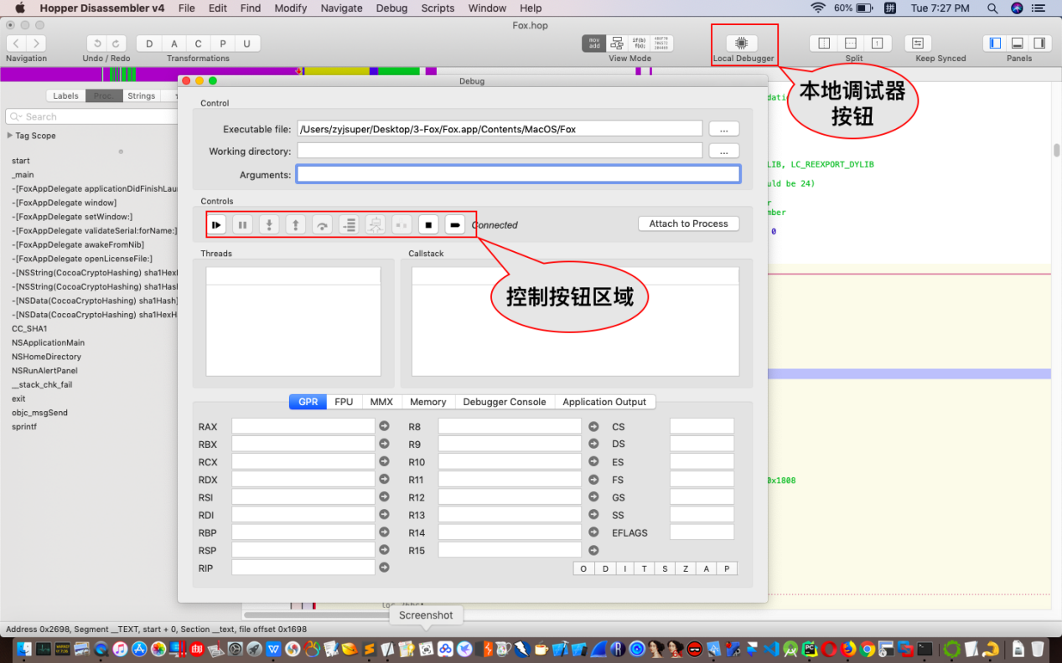Toggle Keep Synced button
The height and width of the screenshot is (663, 1062).
click(x=918, y=44)
